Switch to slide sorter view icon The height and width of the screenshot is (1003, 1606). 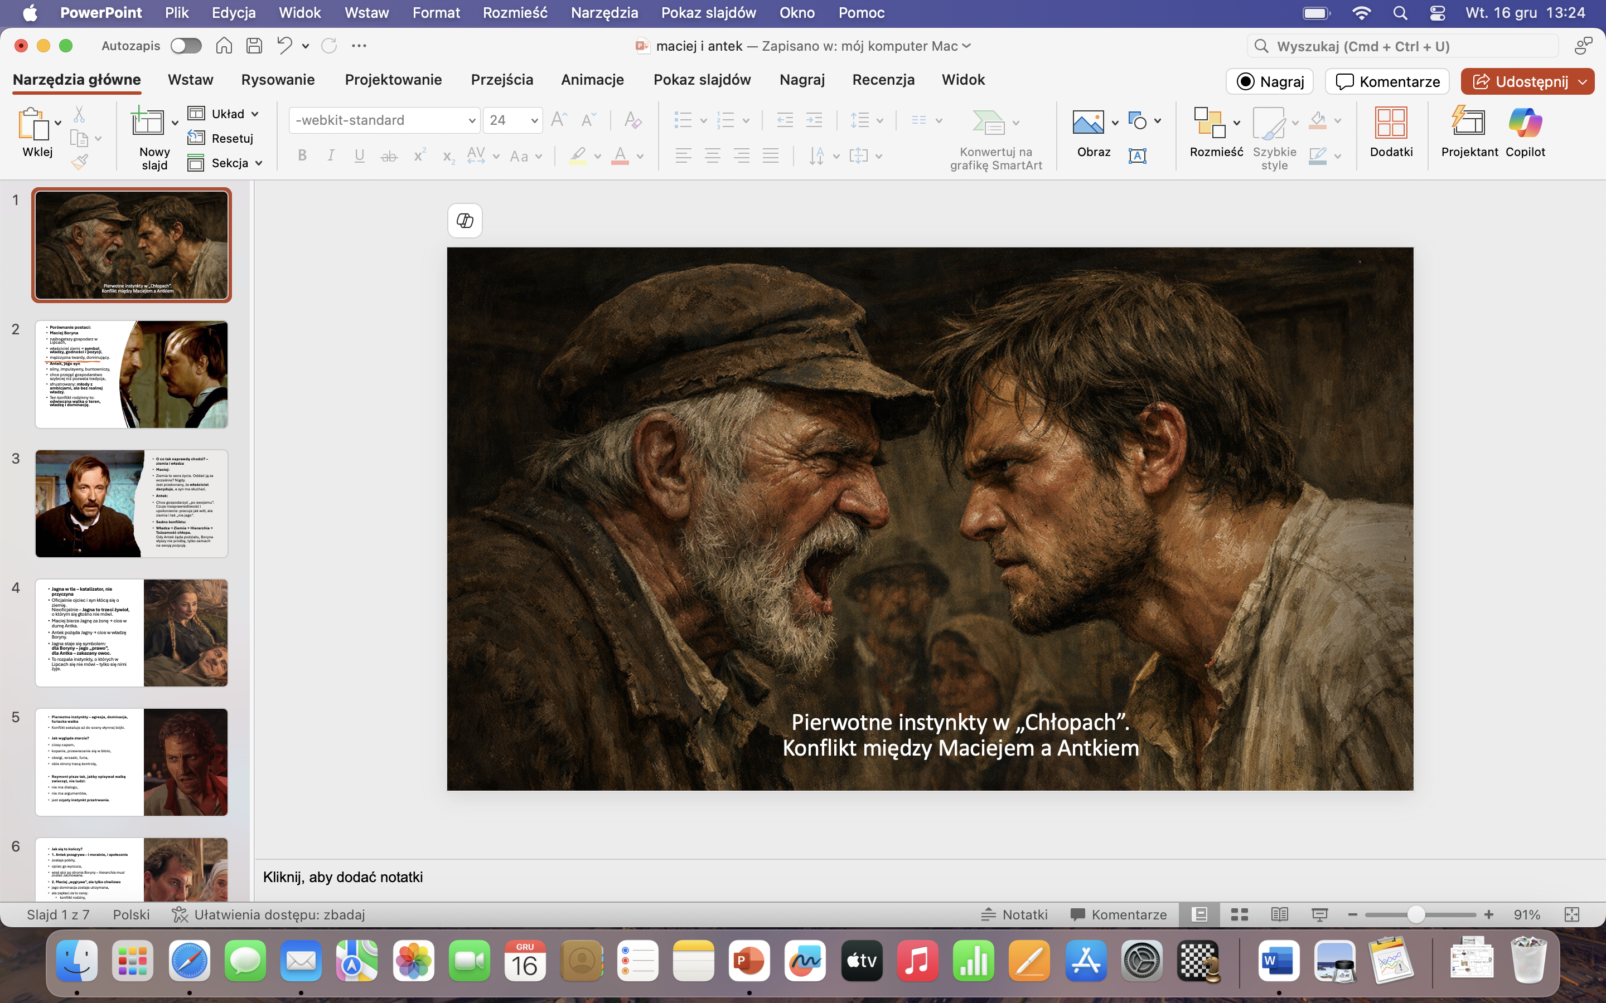click(x=1239, y=915)
